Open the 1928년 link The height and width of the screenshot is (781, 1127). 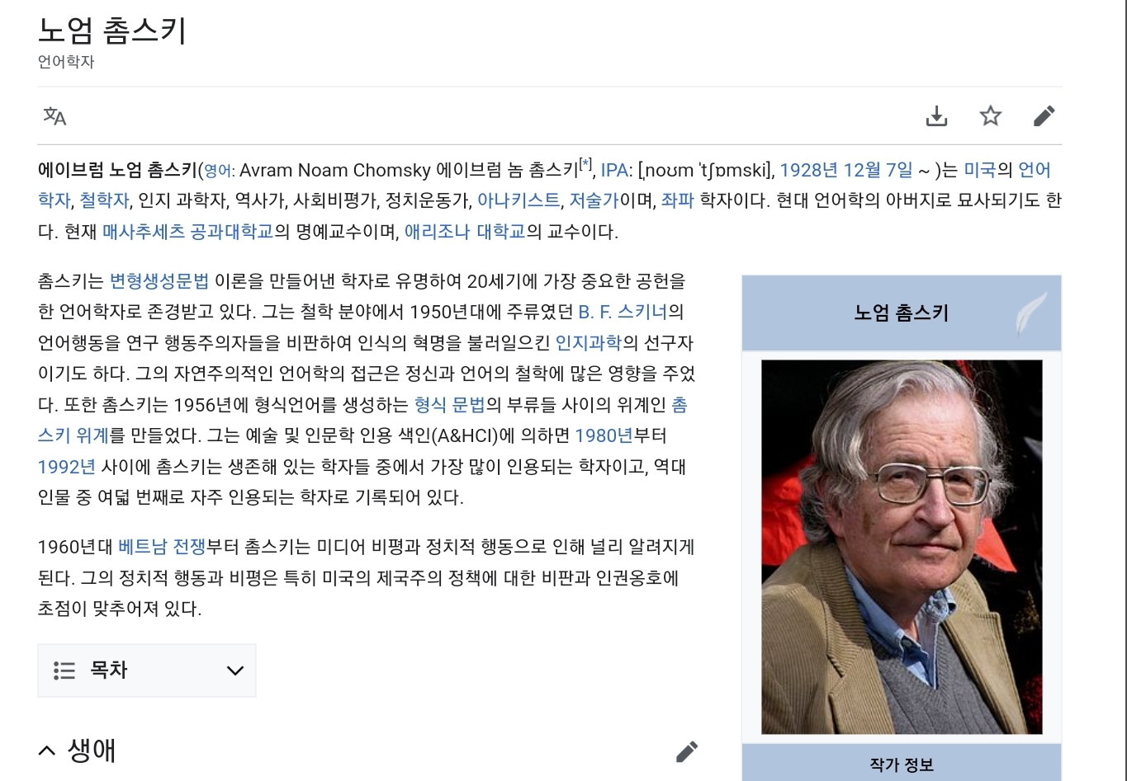(x=808, y=170)
